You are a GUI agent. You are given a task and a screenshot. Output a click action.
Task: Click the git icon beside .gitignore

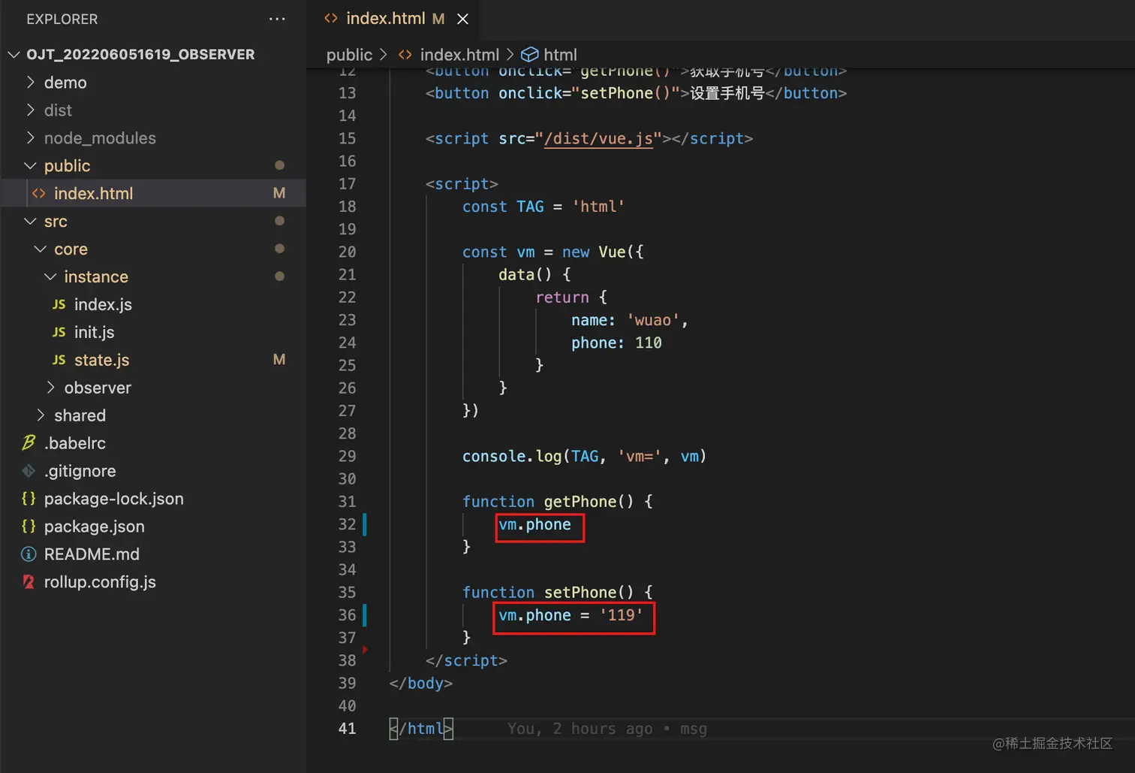coord(29,471)
